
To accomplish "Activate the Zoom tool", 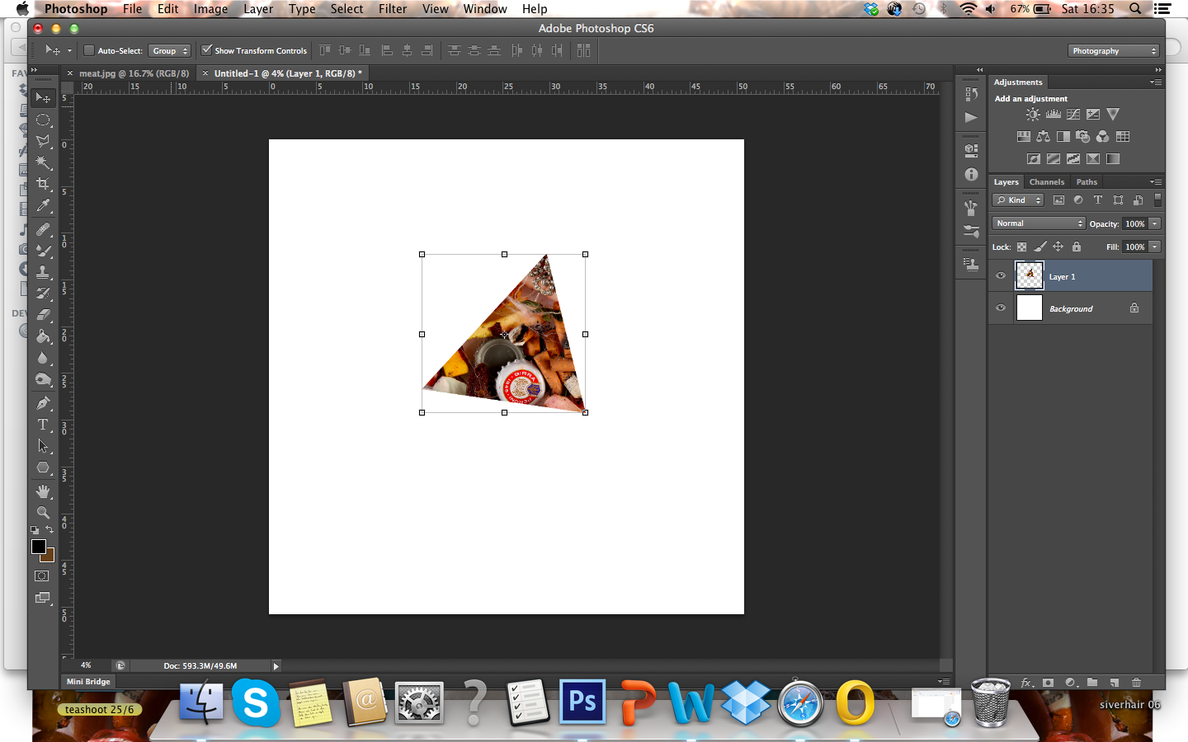I will [x=43, y=512].
